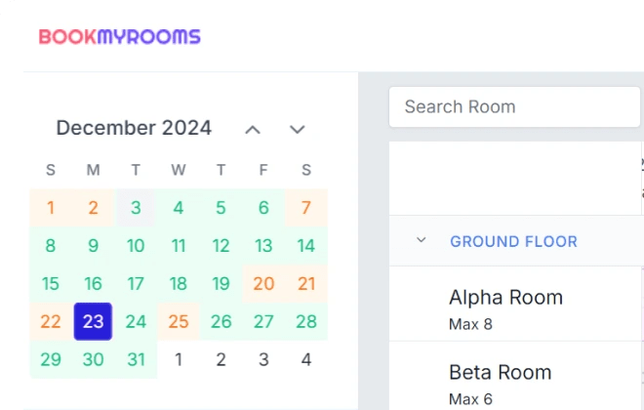Pick December 25 on the calendar
The image size is (644, 410).
click(179, 322)
